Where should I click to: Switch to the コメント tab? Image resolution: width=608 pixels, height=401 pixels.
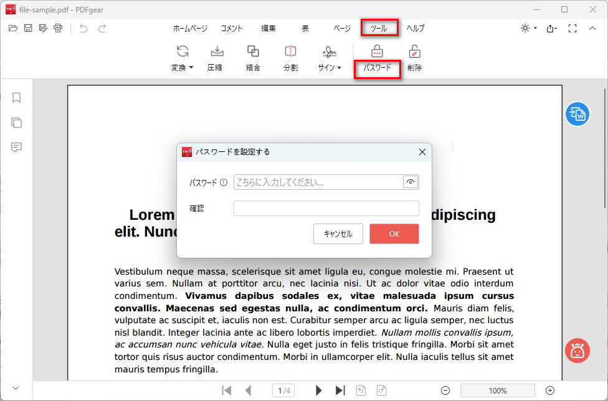click(231, 28)
